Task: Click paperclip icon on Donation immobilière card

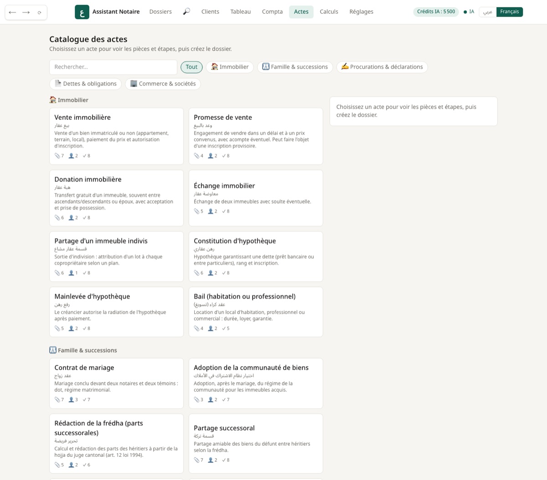Action: click(57, 218)
